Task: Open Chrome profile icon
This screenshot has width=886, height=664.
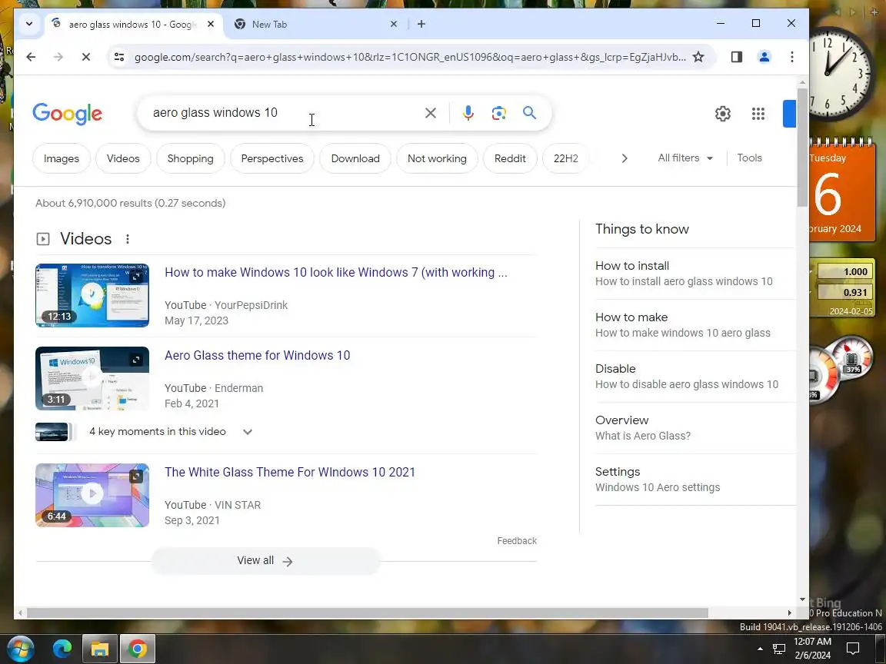Action: (764, 57)
